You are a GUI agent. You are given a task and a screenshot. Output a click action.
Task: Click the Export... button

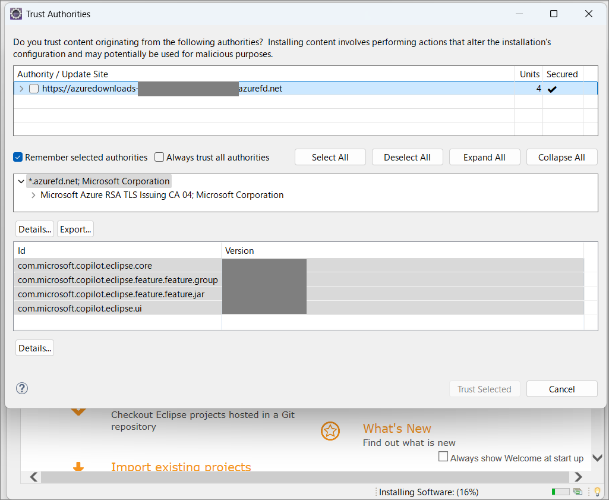click(75, 229)
